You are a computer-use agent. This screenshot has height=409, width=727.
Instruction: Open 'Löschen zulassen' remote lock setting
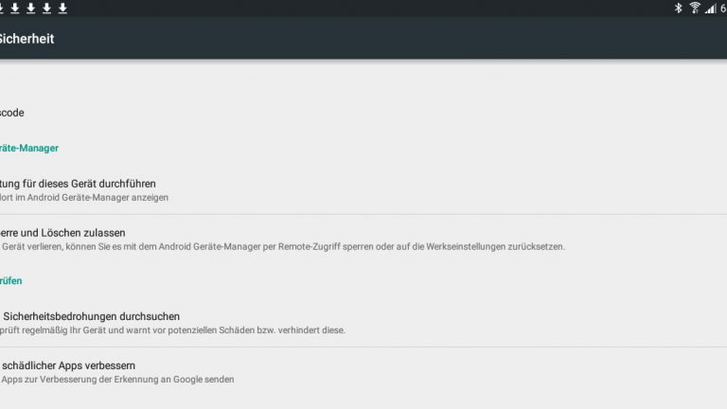pyautogui.click(x=62, y=232)
